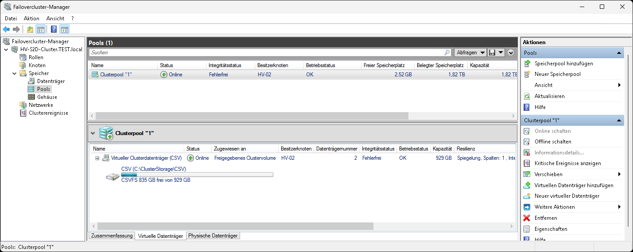Switch to the Zusammenfassung tab
This screenshot has height=252, width=633.
112,236
